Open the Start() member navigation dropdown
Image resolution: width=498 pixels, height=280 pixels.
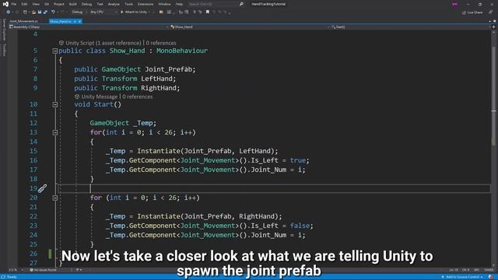410,27
